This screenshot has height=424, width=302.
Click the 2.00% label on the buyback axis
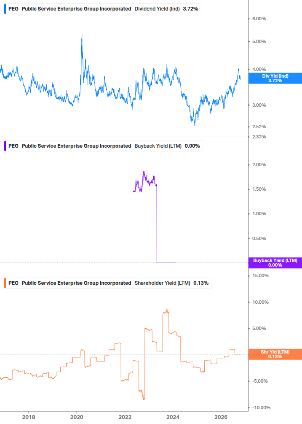coord(259,165)
